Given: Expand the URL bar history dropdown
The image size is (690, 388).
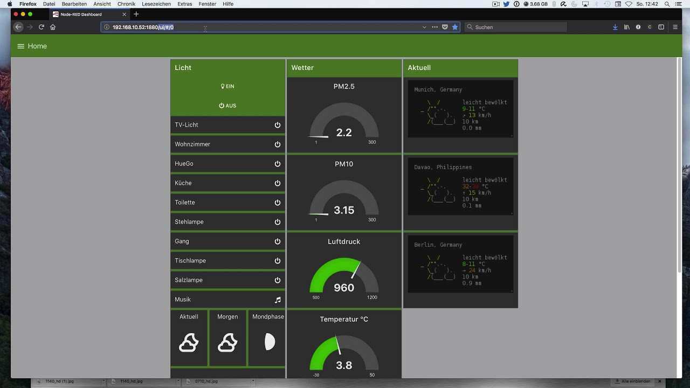Looking at the screenshot, I should [x=424, y=27].
